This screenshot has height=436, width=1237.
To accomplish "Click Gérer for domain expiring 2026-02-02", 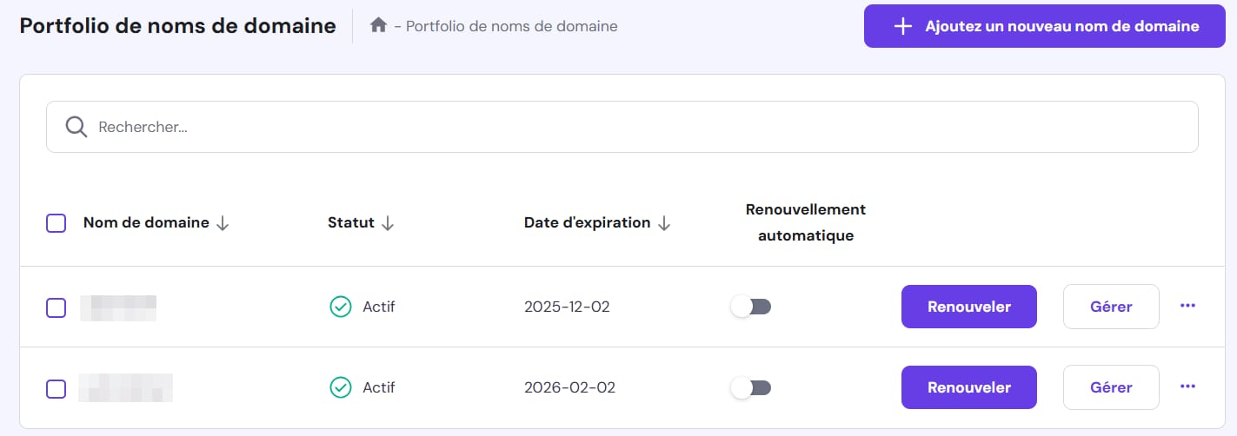I will [x=1110, y=387].
